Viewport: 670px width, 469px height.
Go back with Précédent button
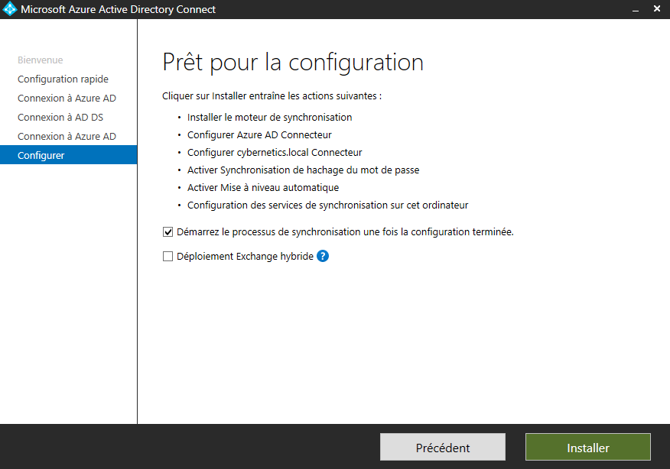tap(443, 448)
